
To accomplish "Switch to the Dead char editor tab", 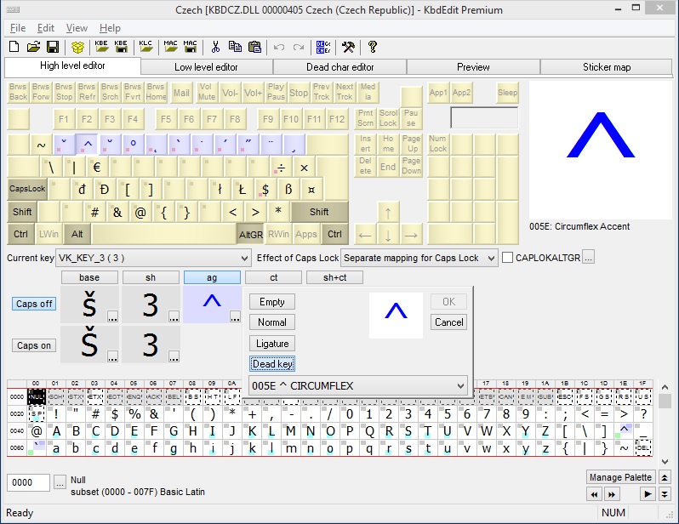I will 339,67.
